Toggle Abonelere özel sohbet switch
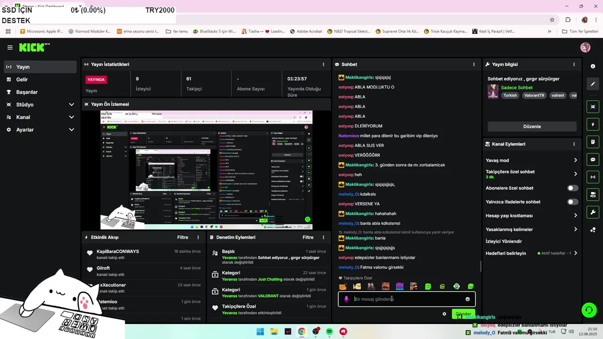Screen dimensions: 603x339 tap(573, 188)
